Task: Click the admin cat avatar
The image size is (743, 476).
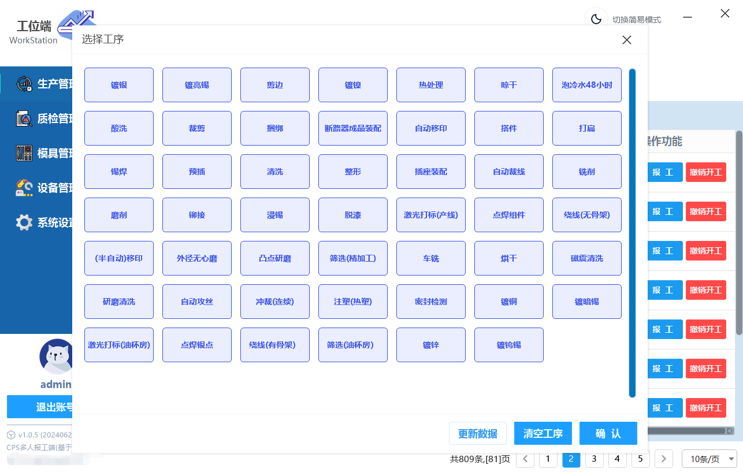Action: tap(56, 356)
